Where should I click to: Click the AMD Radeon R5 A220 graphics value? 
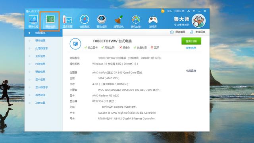point(106,95)
